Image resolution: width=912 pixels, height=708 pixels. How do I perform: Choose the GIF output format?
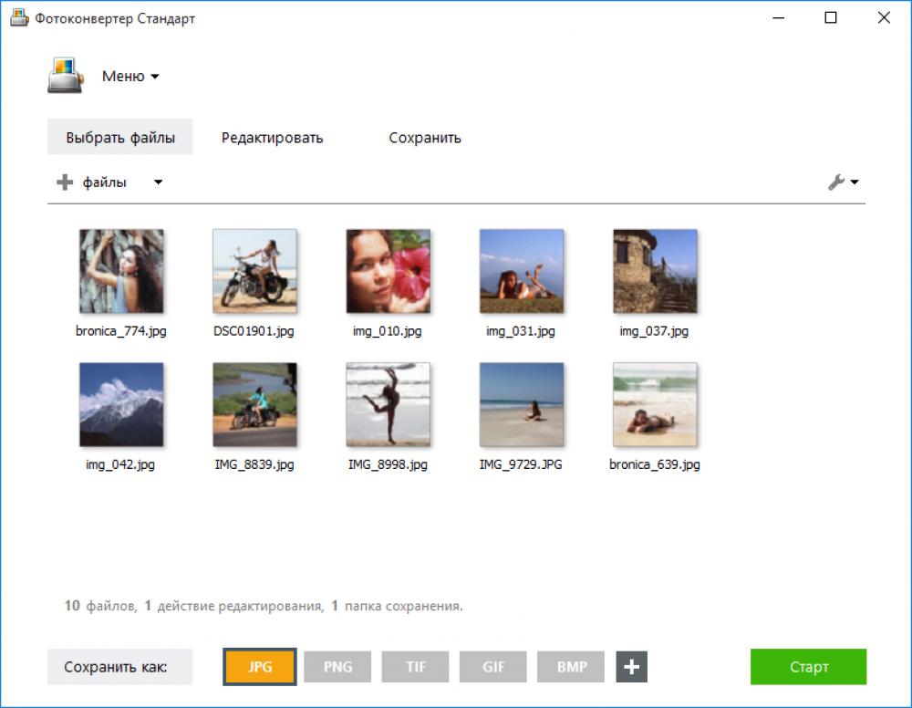[493, 667]
